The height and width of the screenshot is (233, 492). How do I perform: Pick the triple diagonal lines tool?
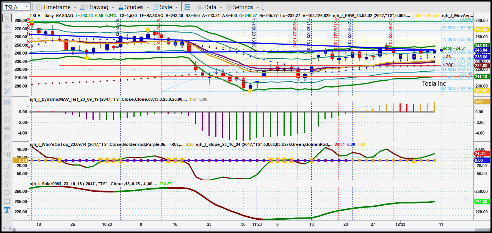pos(6,73)
